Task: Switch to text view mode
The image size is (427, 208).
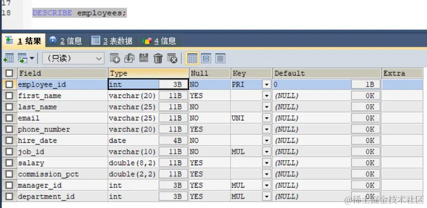Action: click(x=220, y=58)
